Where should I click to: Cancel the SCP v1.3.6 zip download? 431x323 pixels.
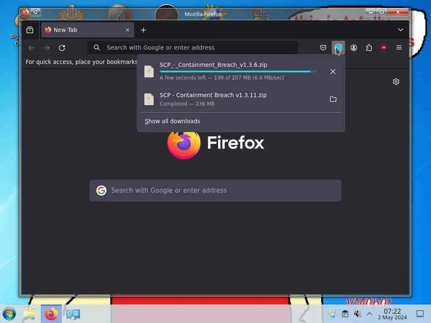click(x=333, y=71)
